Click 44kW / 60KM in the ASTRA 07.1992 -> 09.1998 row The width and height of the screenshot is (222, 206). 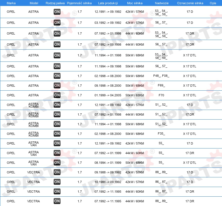(x=135, y=44)
